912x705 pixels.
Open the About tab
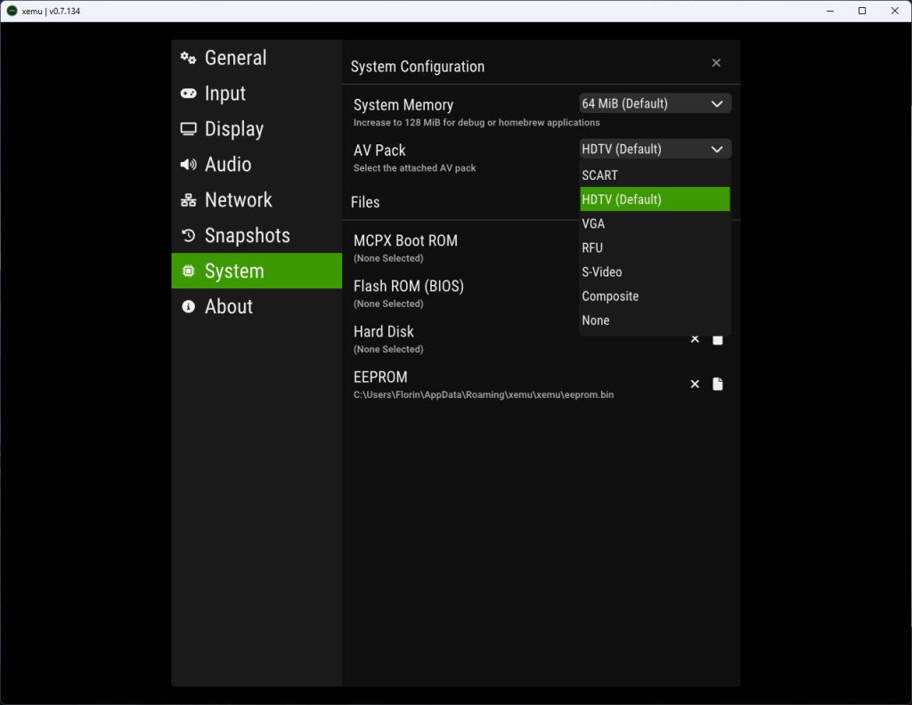256,306
